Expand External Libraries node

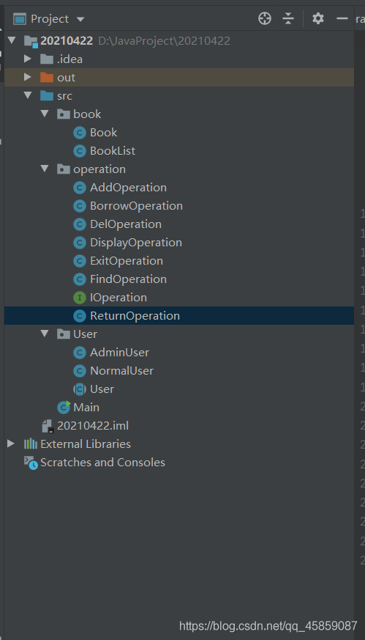pos(11,444)
